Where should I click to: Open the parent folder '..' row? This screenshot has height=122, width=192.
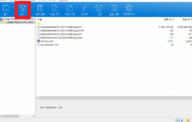pos(39,23)
